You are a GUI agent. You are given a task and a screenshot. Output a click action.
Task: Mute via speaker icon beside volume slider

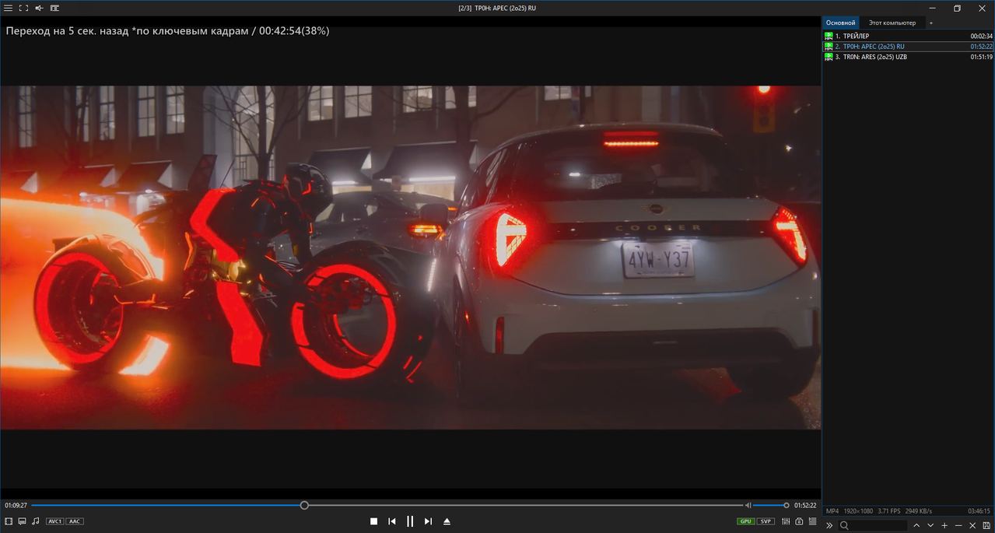click(x=748, y=505)
